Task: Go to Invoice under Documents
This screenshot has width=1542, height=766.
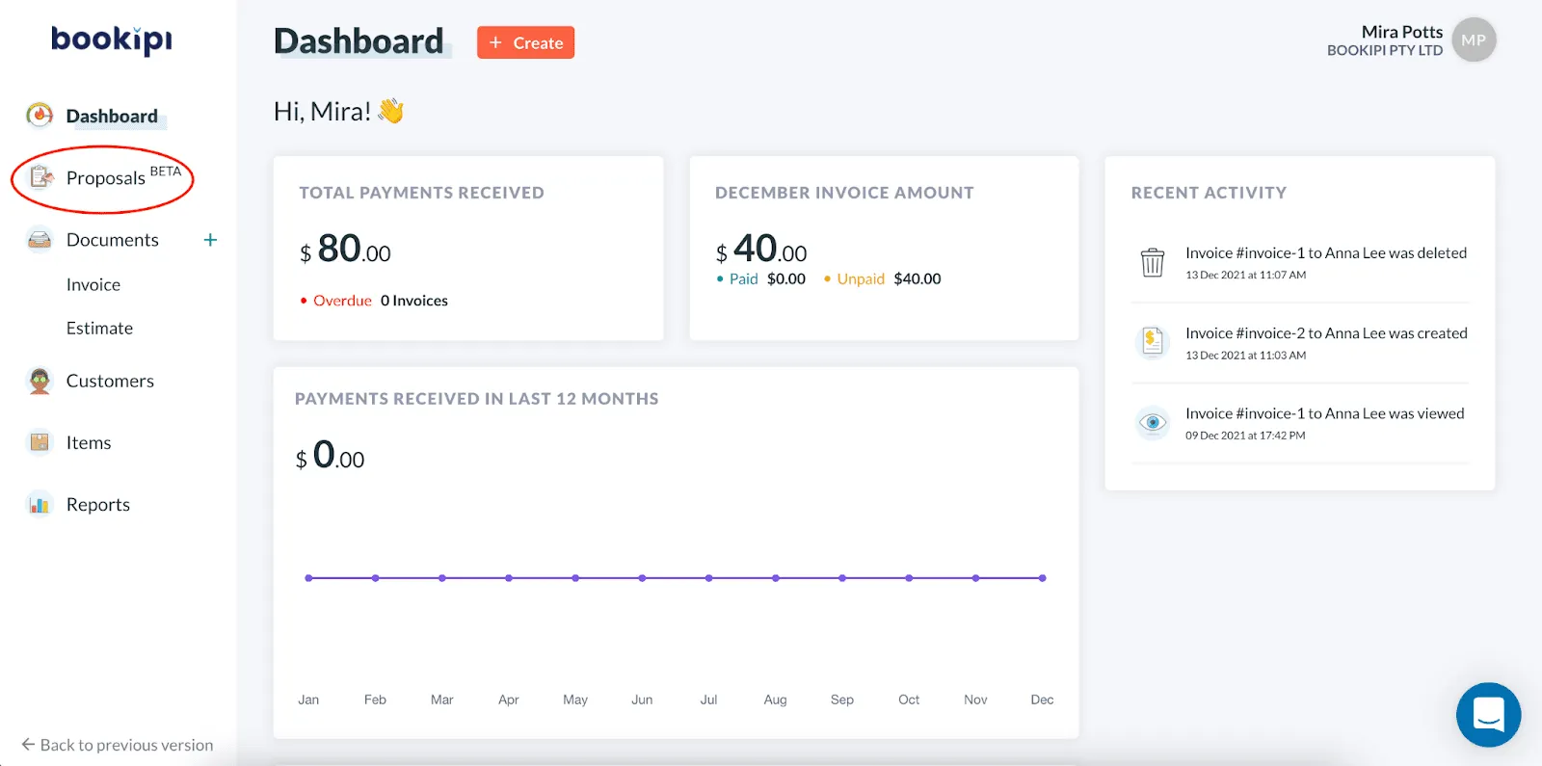Action: (93, 284)
